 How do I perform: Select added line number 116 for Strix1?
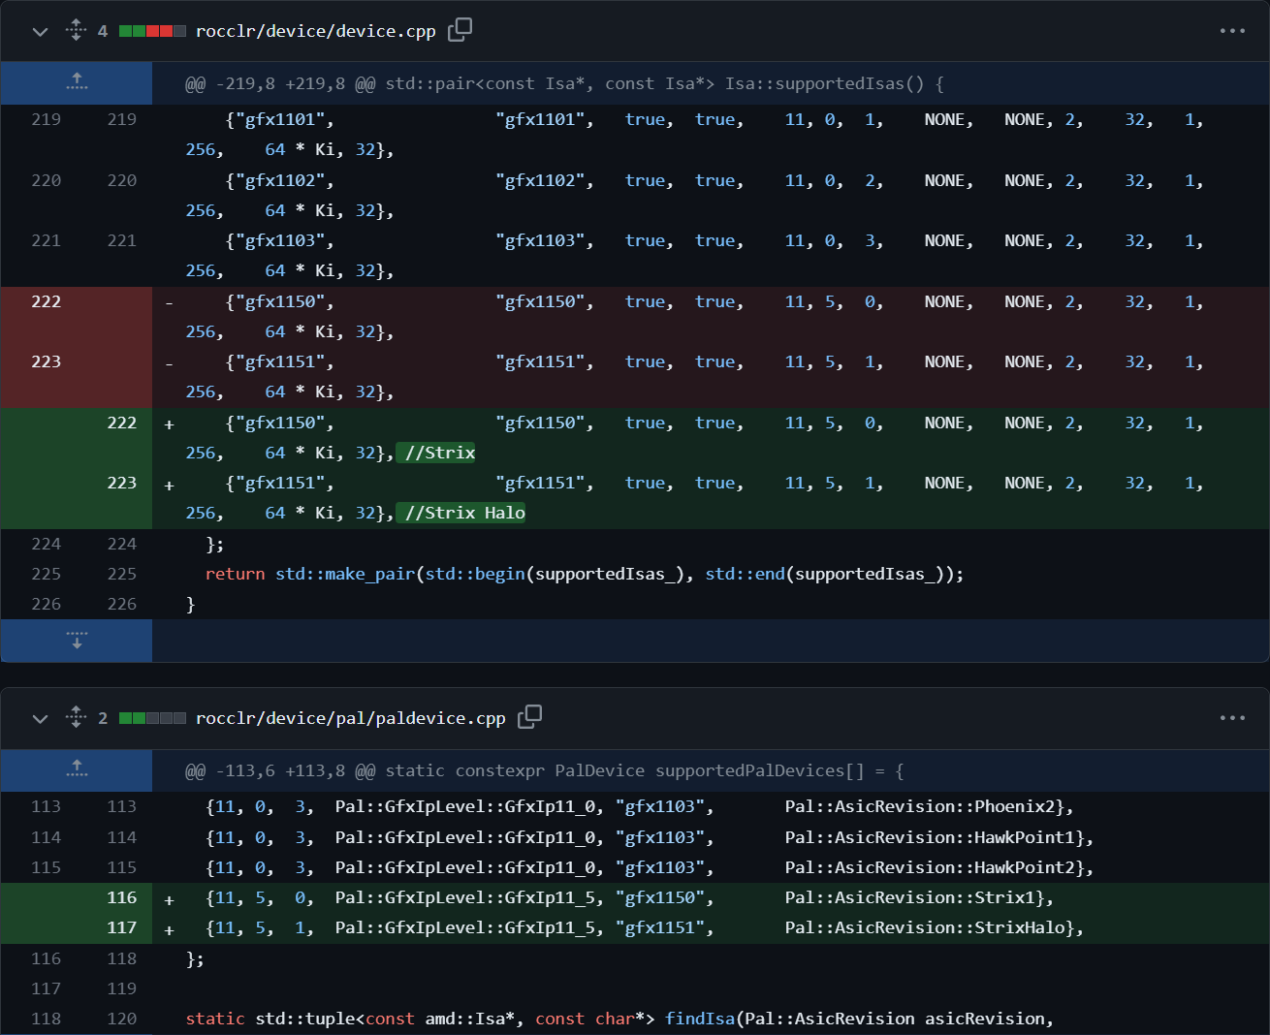pyautogui.click(x=121, y=897)
